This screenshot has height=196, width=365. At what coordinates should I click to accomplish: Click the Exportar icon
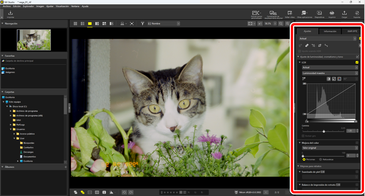coord(356,13)
